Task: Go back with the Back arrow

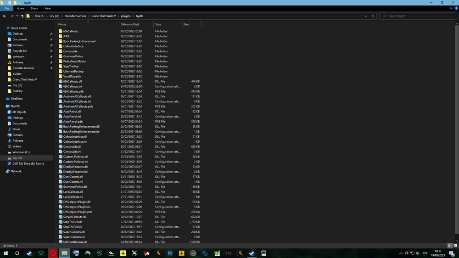Action: click(x=5, y=16)
